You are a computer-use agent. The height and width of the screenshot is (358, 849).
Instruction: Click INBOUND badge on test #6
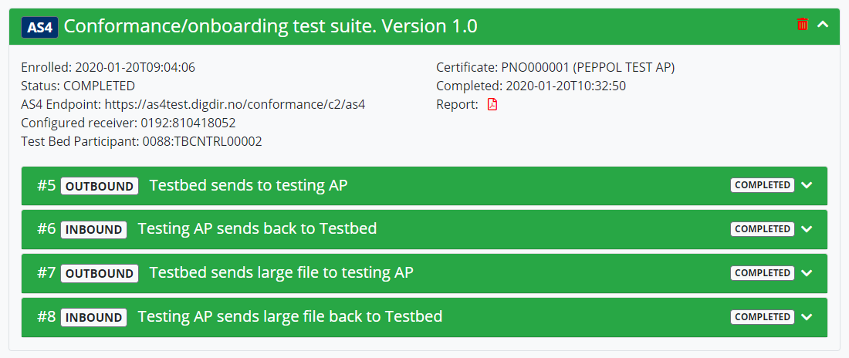click(x=93, y=230)
